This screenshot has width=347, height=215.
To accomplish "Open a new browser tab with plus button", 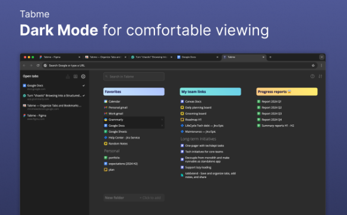I will [x=270, y=57].
